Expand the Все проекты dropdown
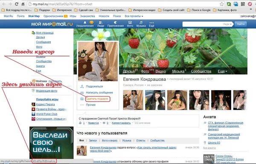The image size is (256, 164). point(134,16)
